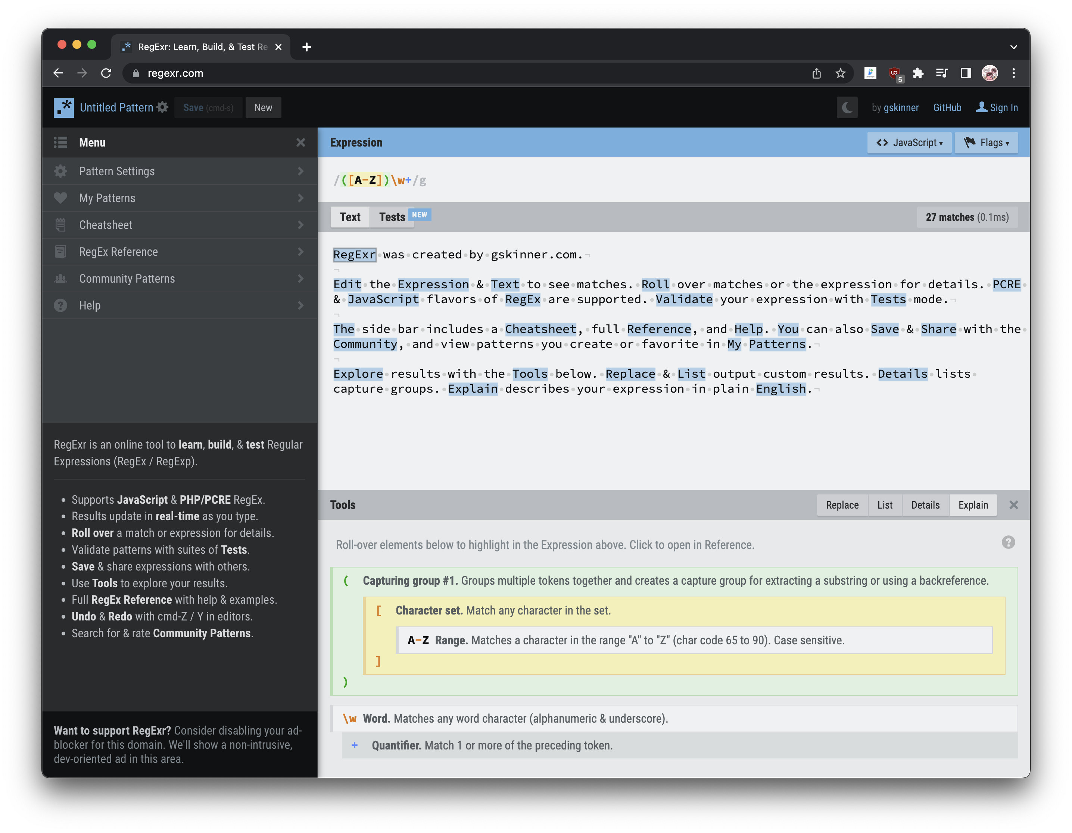Collapse the Quantifier explanation row
This screenshot has width=1072, height=833.
[x=354, y=745]
